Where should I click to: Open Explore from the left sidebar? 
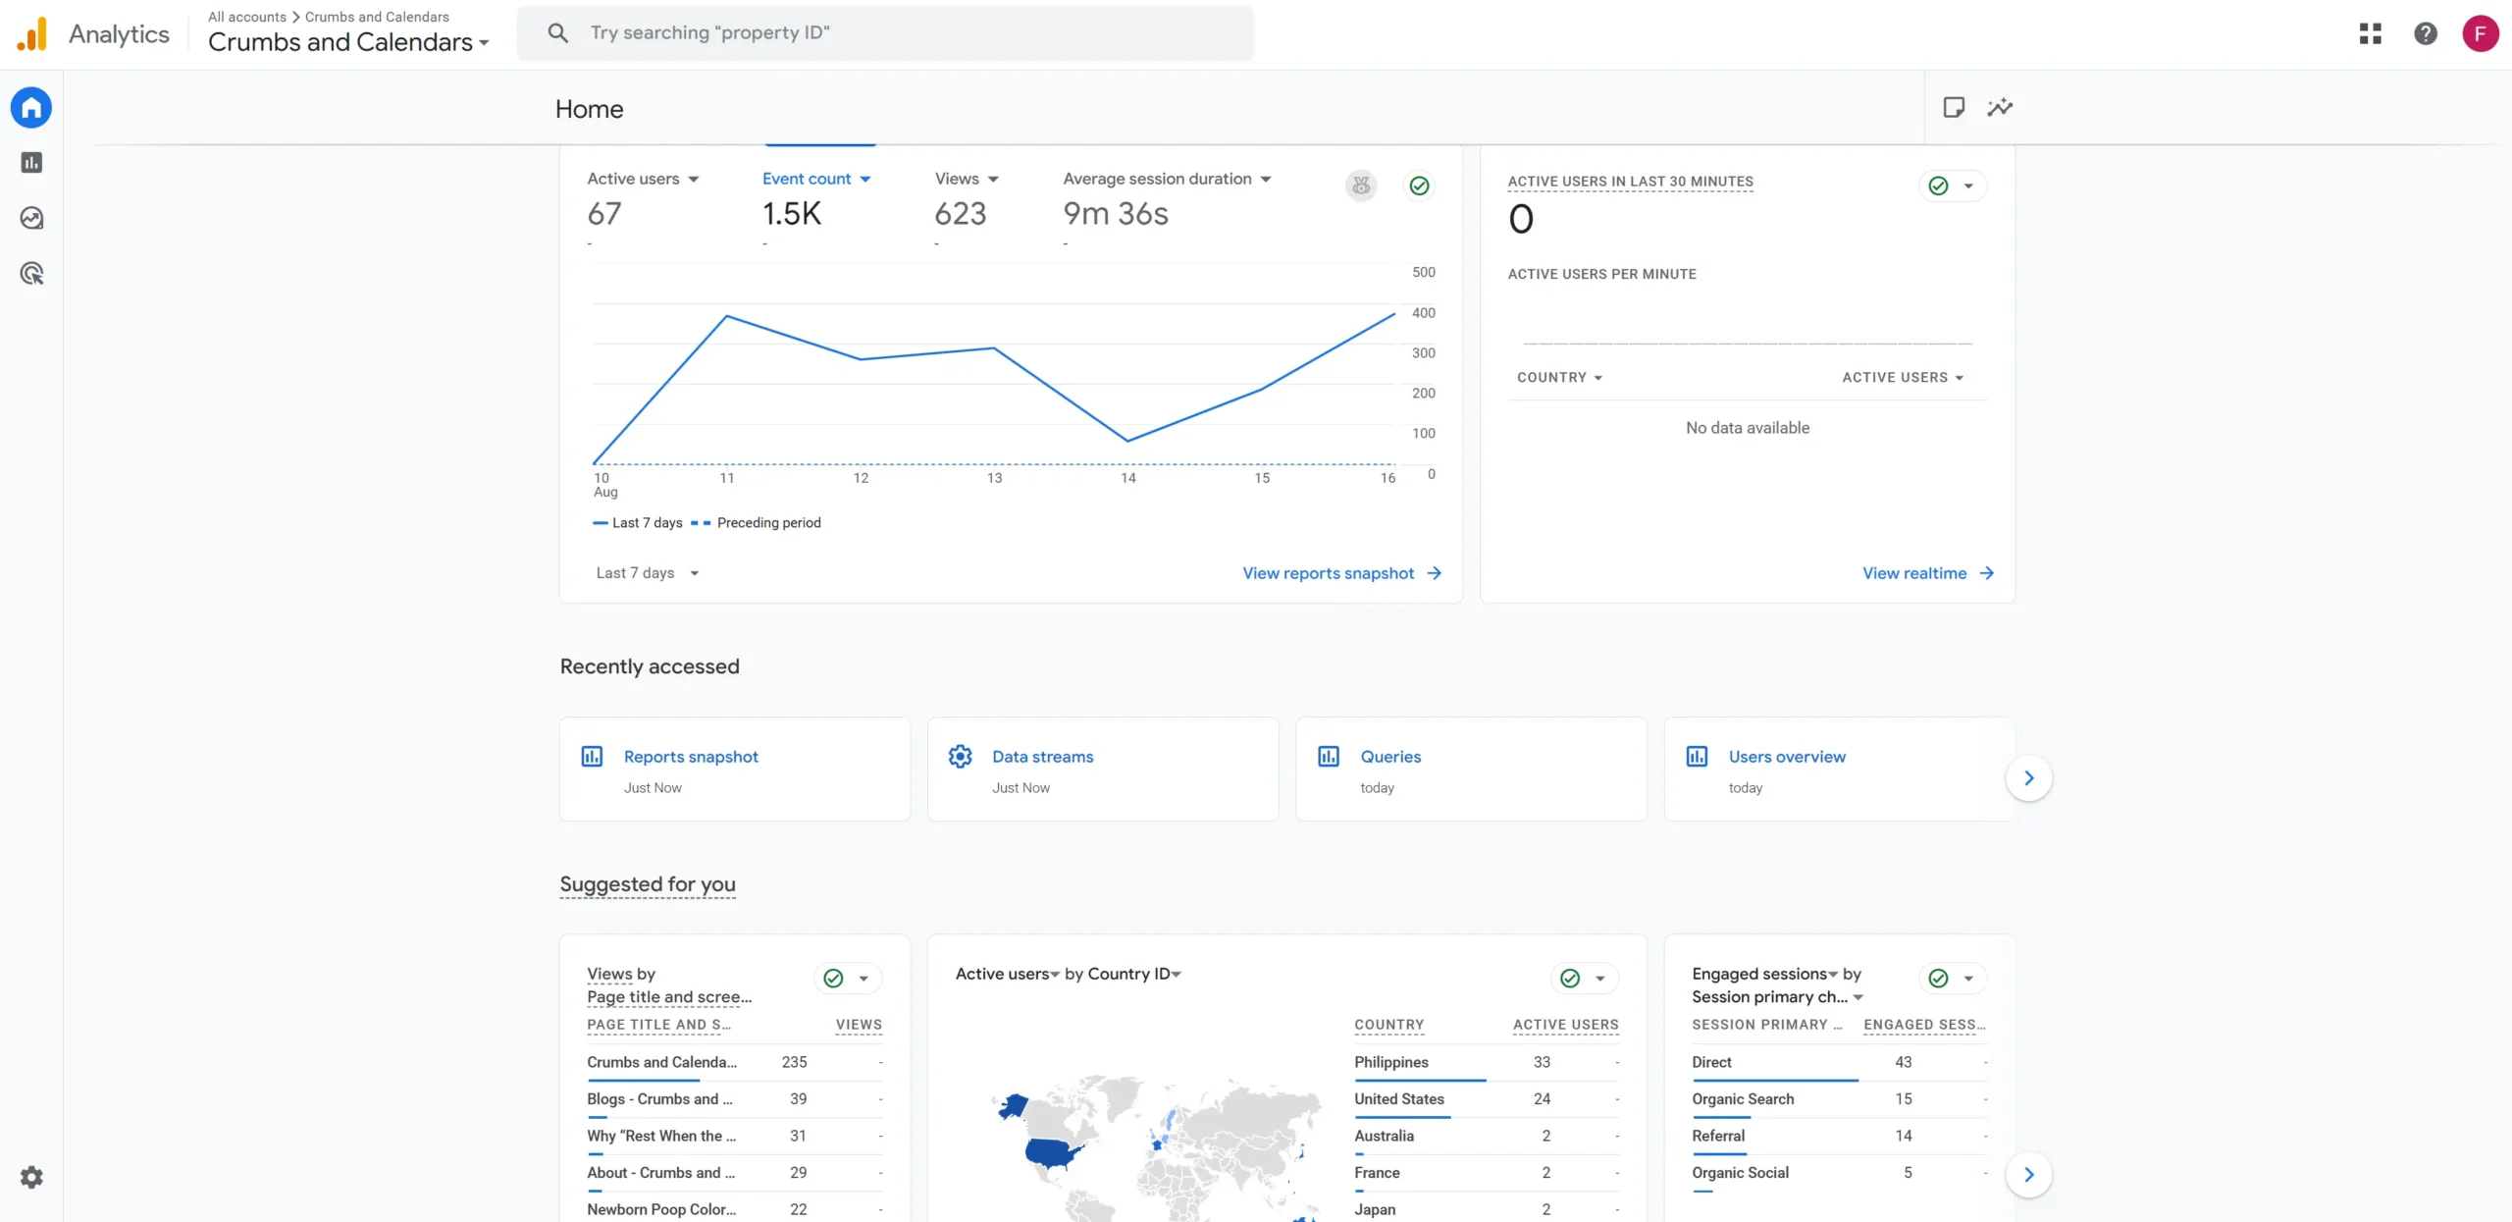pos(31,218)
